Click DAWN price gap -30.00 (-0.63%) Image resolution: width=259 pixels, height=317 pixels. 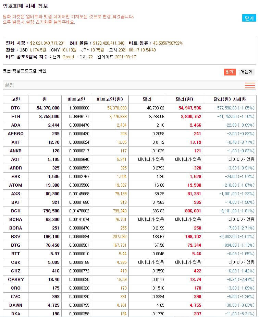239,305
